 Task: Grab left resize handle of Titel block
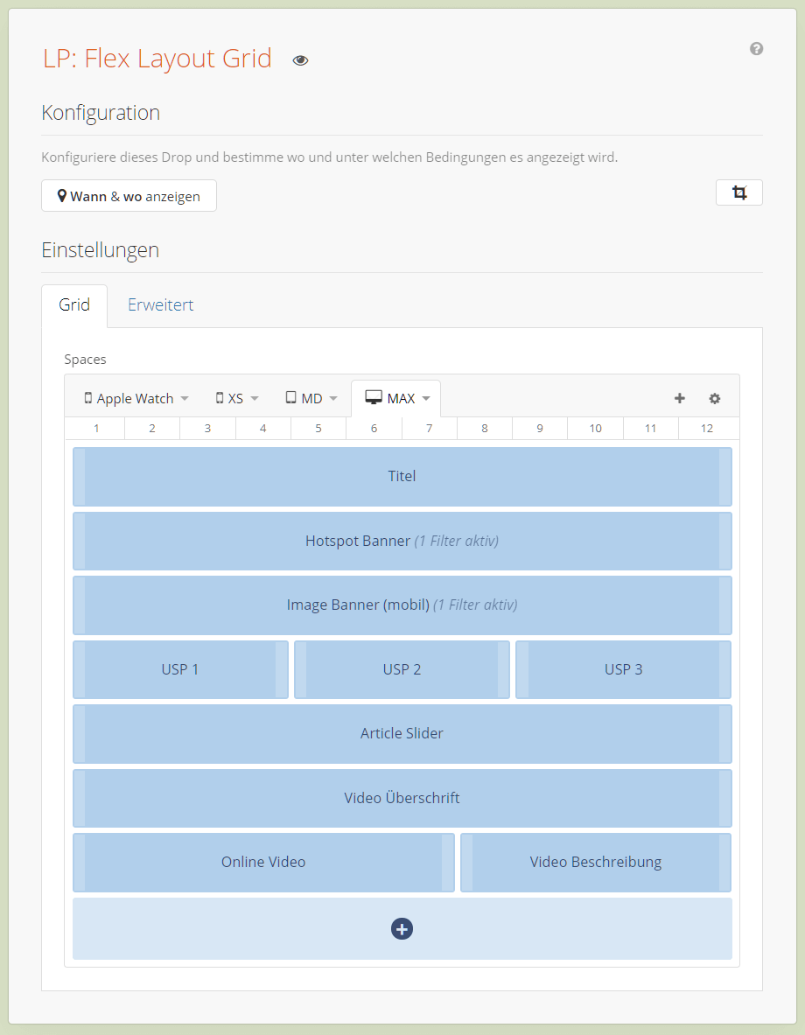(80, 477)
